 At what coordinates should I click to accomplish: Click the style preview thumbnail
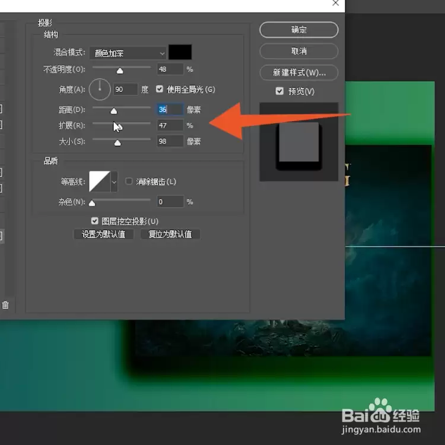(299, 142)
